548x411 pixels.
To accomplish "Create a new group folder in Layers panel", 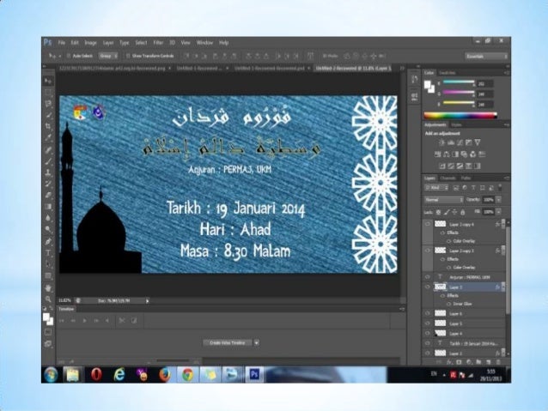I will [x=478, y=362].
